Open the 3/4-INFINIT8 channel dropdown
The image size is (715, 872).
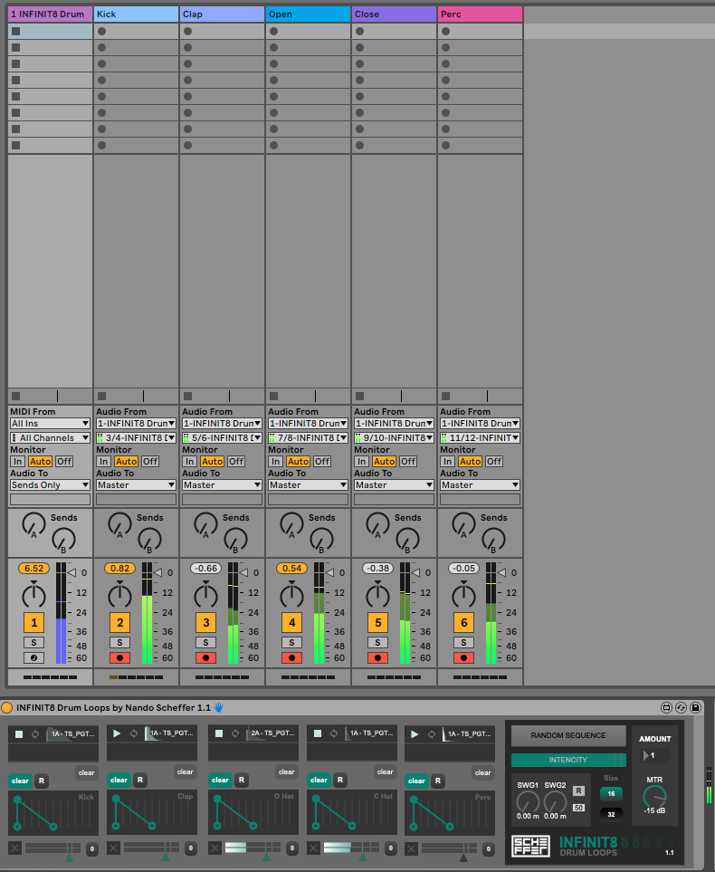click(x=137, y=437)
